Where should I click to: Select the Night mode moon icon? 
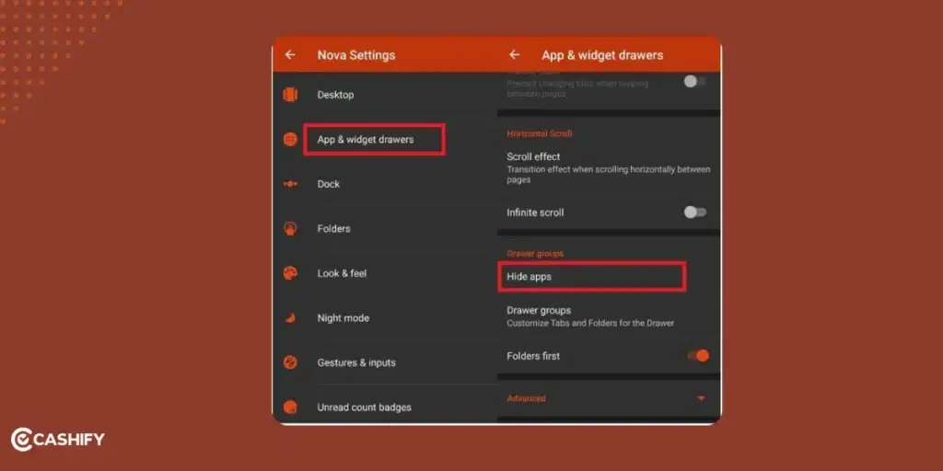290,317
